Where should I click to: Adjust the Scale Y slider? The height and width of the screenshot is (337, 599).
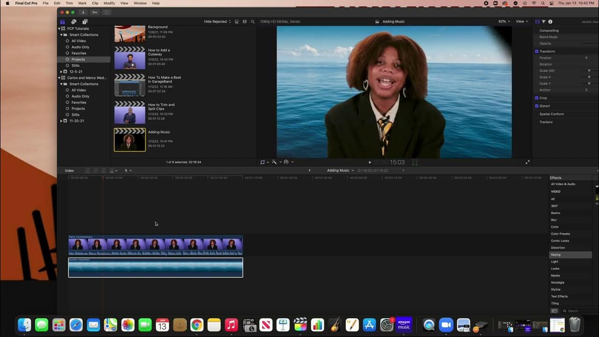[589, 83]
